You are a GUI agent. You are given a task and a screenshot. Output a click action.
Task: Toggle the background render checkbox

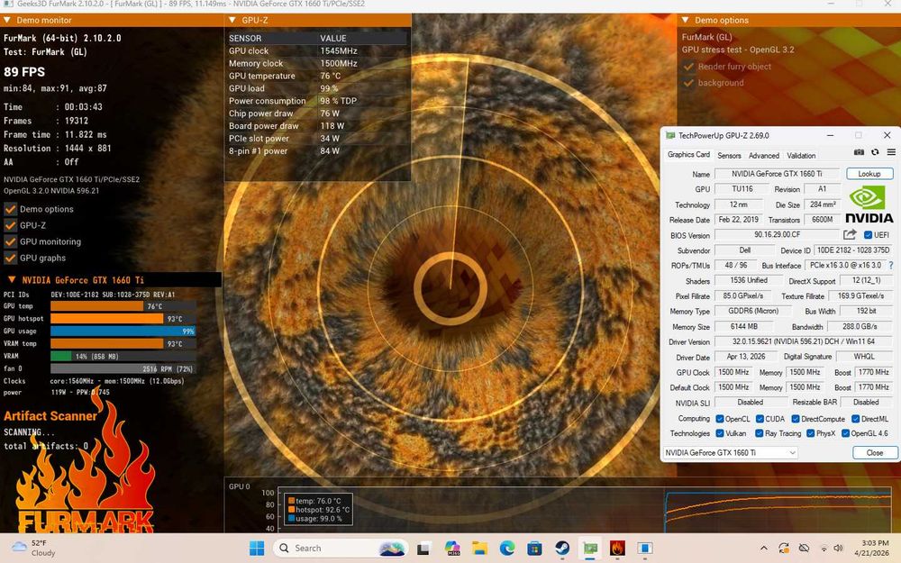point(688,83)
